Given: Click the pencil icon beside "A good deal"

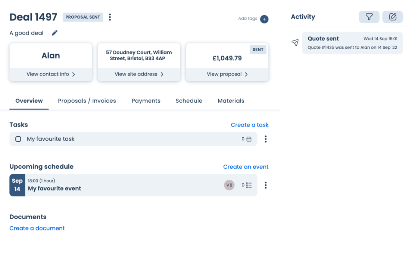Looking at the screenshot, I should point(54,33).
